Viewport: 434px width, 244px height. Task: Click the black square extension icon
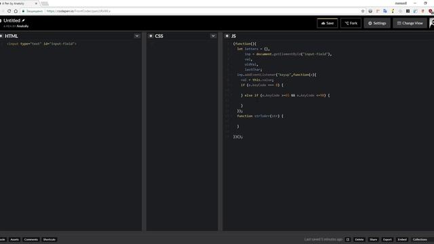pos(408,11)
